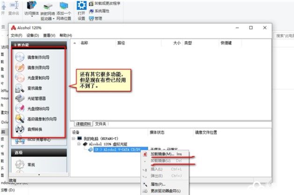Choose 属性(P)... in context menu
294x195 pixels.
pos(165,184)
